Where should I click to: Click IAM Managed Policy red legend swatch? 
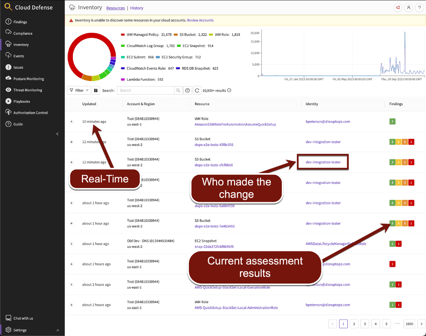tap(123, 35)
